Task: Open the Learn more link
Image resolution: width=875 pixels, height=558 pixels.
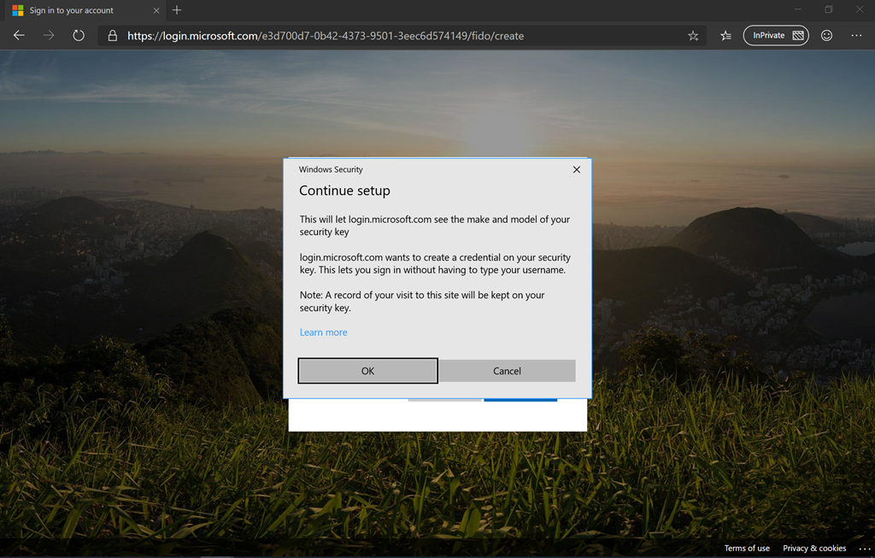Action: pyautogui.click(x=323, y=332)
